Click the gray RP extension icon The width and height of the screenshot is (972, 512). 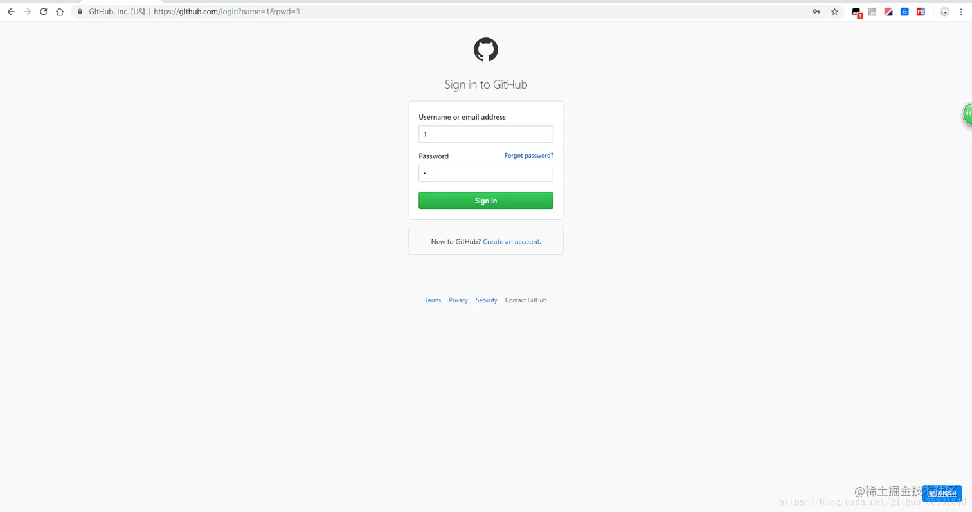pyautogui.click(x=872, y=12)
